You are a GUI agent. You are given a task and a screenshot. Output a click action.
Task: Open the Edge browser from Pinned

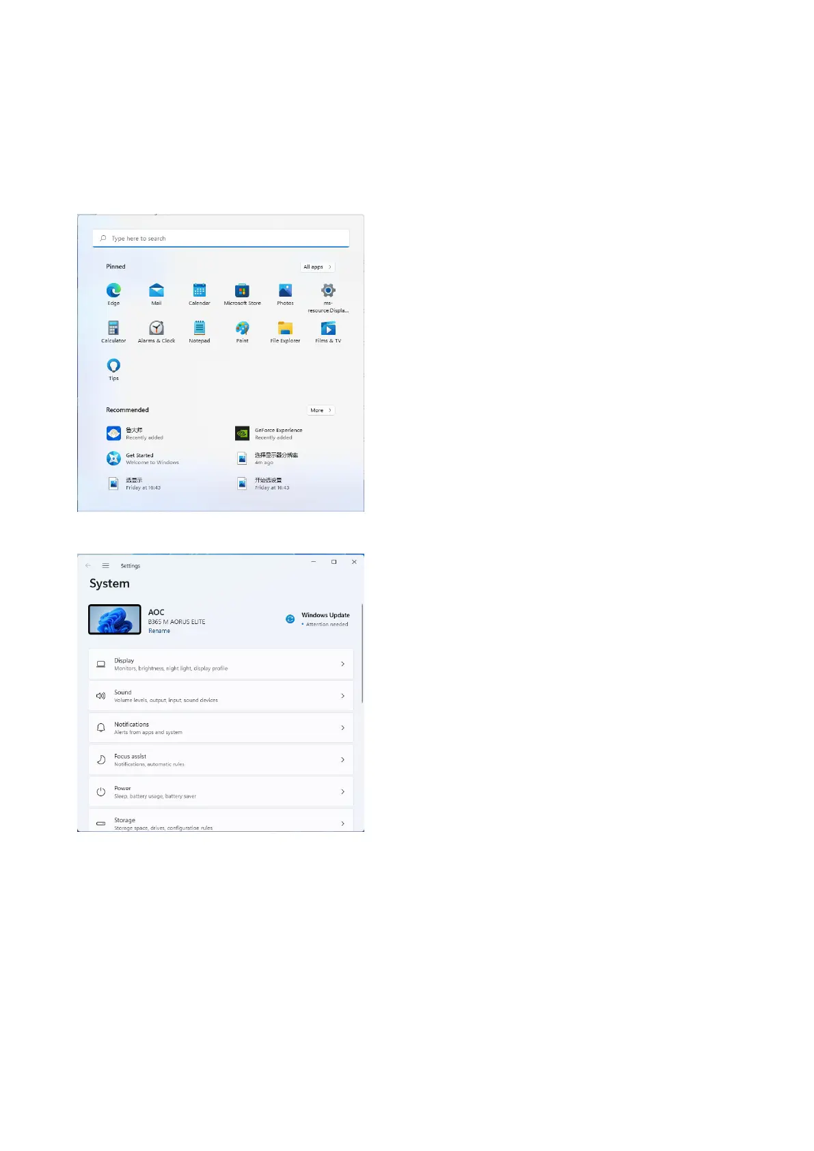pyautogui.click(x=113, y=291)
